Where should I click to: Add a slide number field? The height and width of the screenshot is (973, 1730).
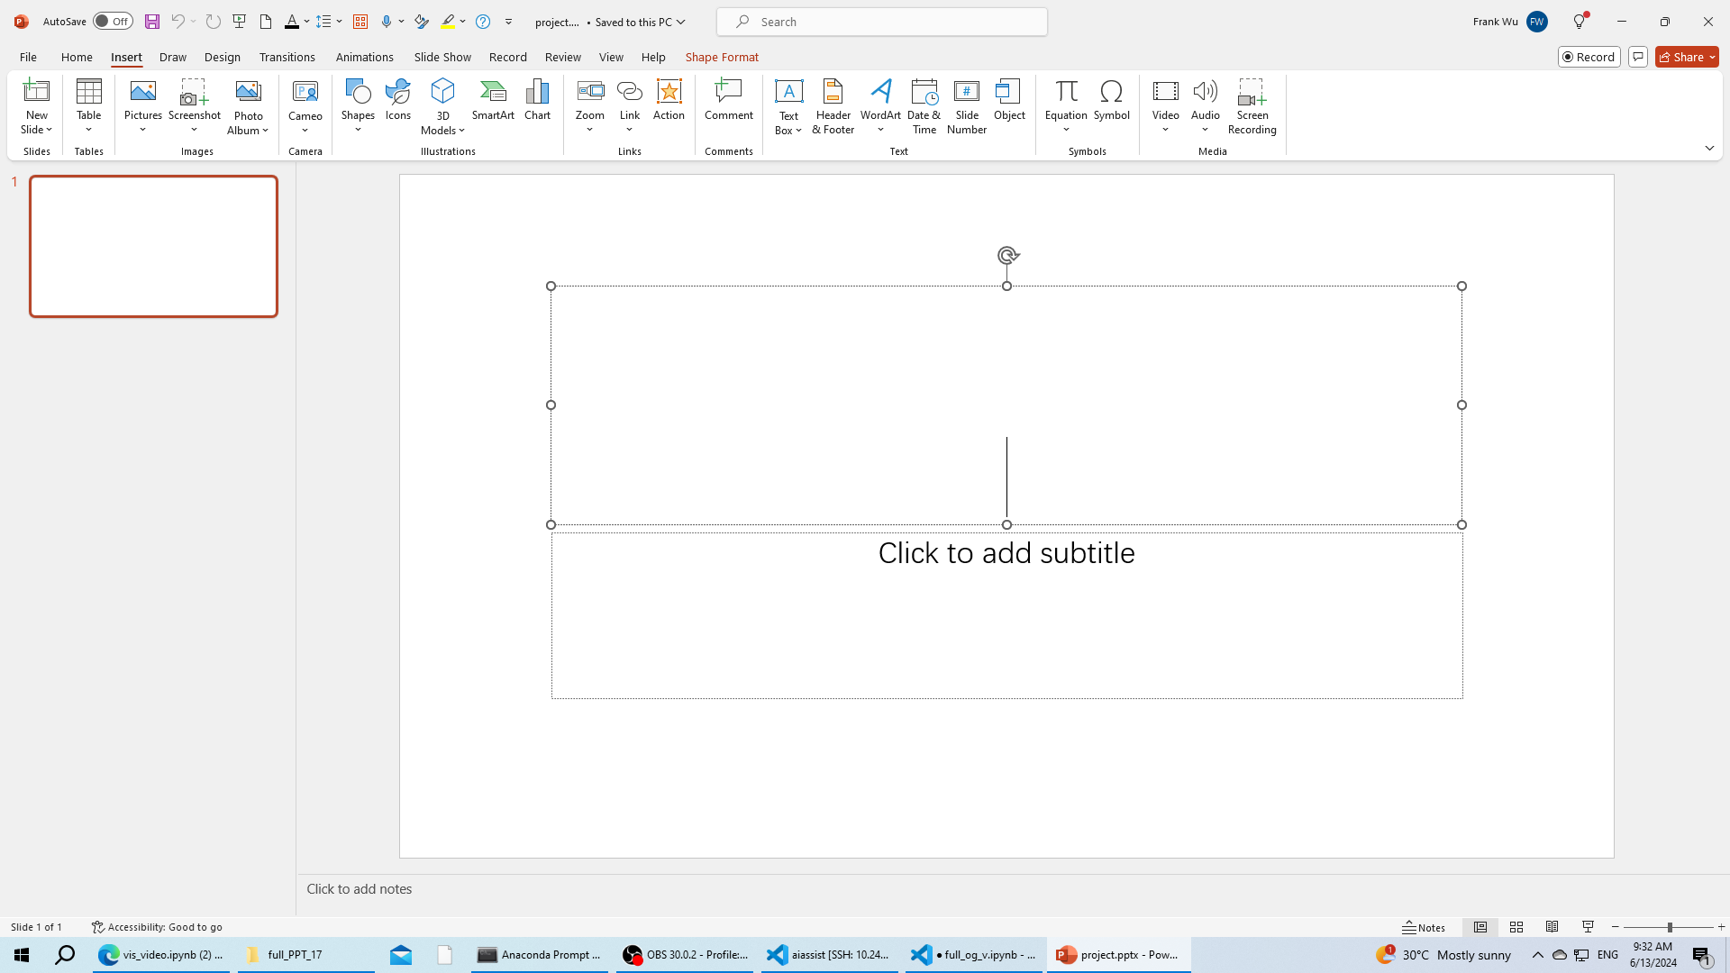[966, 105]
